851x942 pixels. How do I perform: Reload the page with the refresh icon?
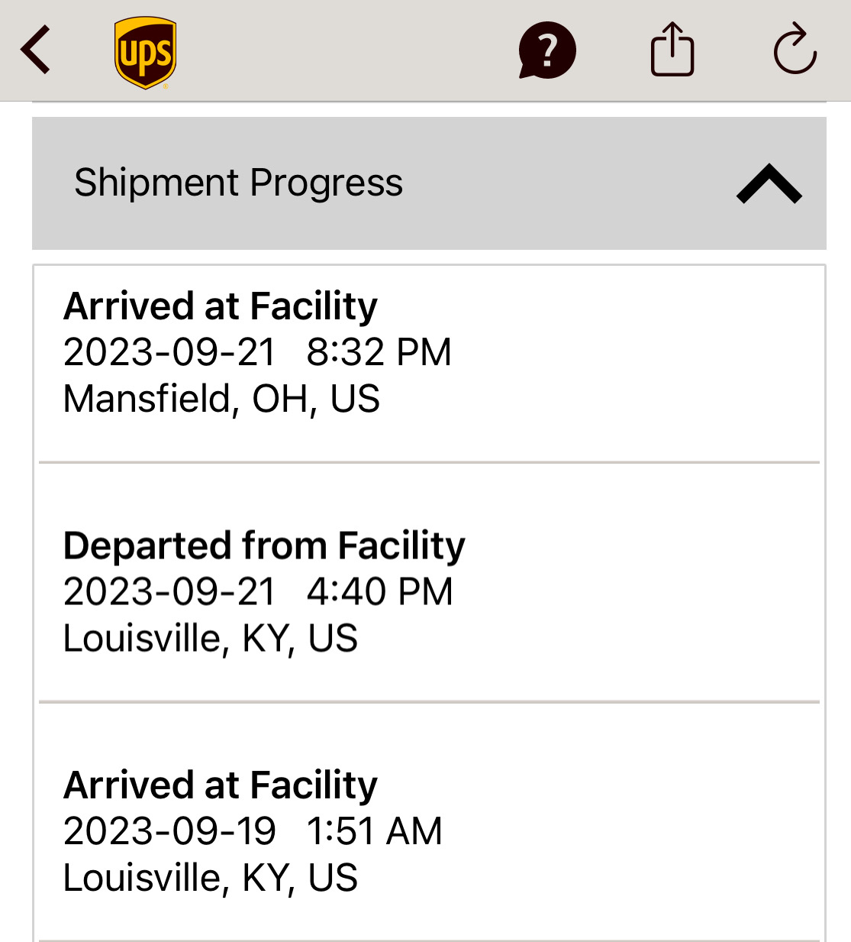coord(795,50)
